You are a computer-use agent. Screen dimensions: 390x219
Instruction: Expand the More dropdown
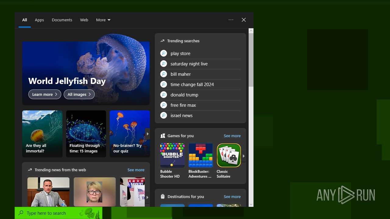(103, 20)
